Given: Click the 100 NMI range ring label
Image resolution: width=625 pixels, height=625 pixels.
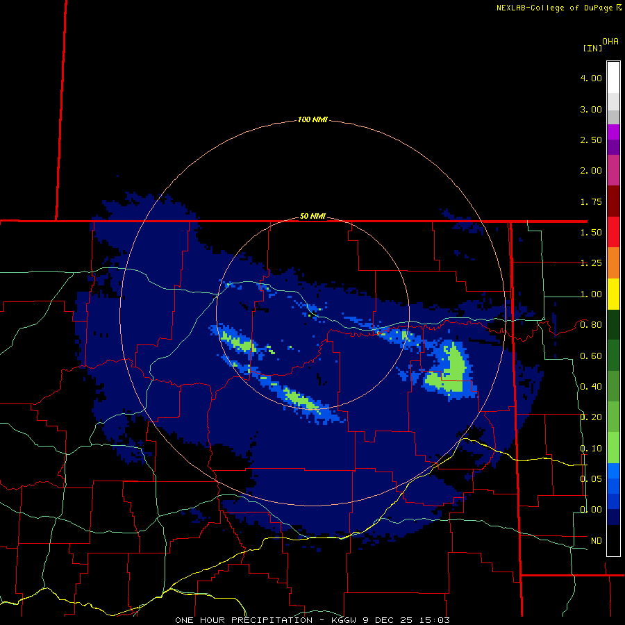Looking at the screenshot, I should (x=312, y=119).
